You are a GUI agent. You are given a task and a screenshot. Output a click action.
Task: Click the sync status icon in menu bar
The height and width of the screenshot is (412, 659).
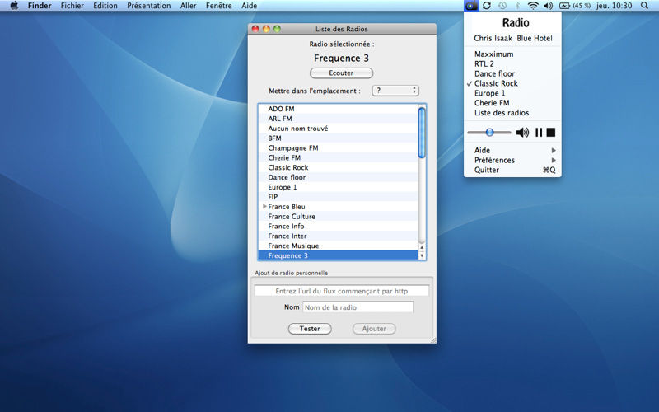(487, 6)
